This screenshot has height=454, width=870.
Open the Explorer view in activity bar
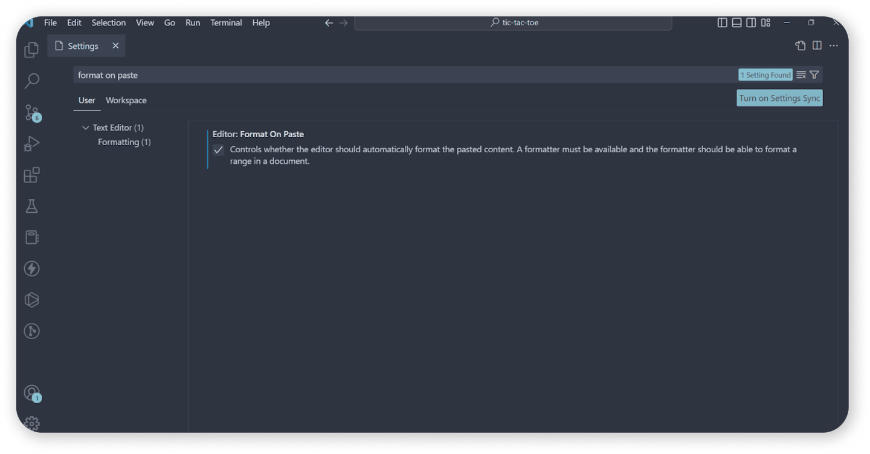[31, 50]
